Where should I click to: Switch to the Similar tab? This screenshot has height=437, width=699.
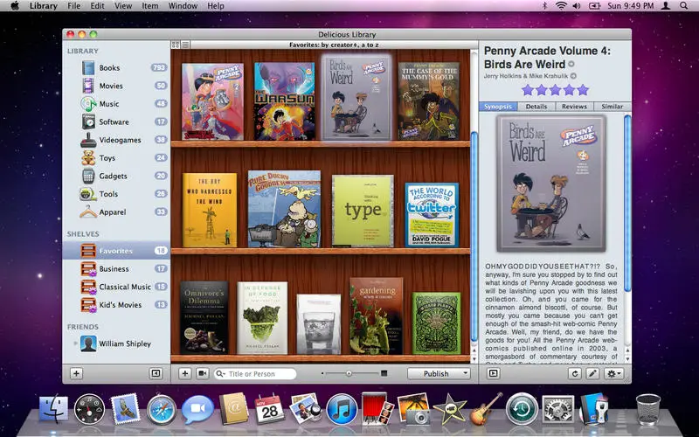point(612,106)
